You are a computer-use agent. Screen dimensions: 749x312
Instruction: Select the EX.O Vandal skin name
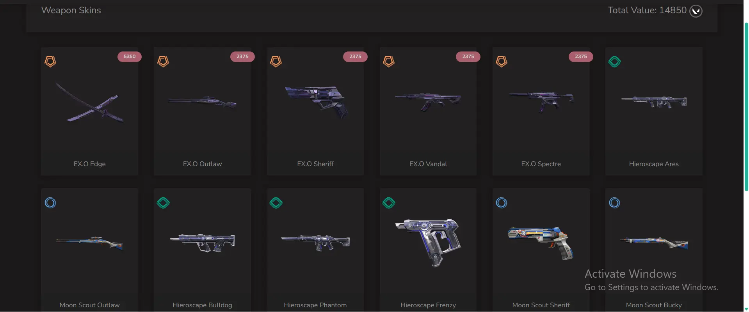pyautogui.click(x=428, y=164)
